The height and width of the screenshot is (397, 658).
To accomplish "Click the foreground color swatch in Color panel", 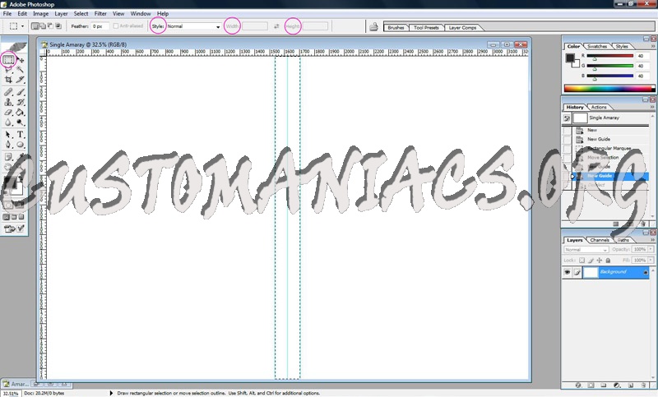I will (569, 58).
